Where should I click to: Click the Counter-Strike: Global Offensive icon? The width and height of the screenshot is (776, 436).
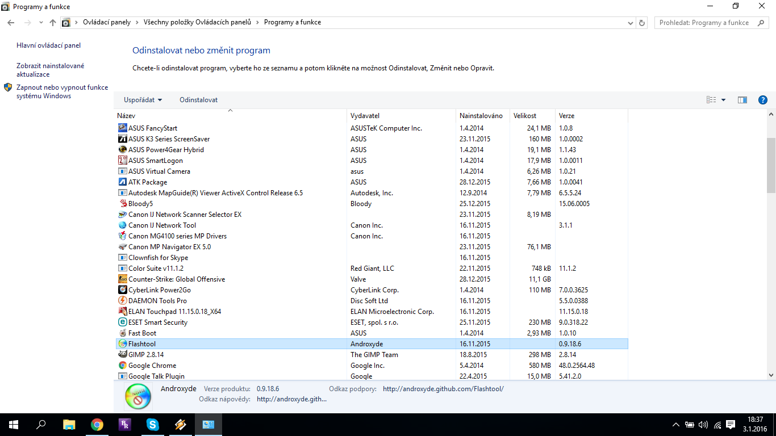point(122,279)
